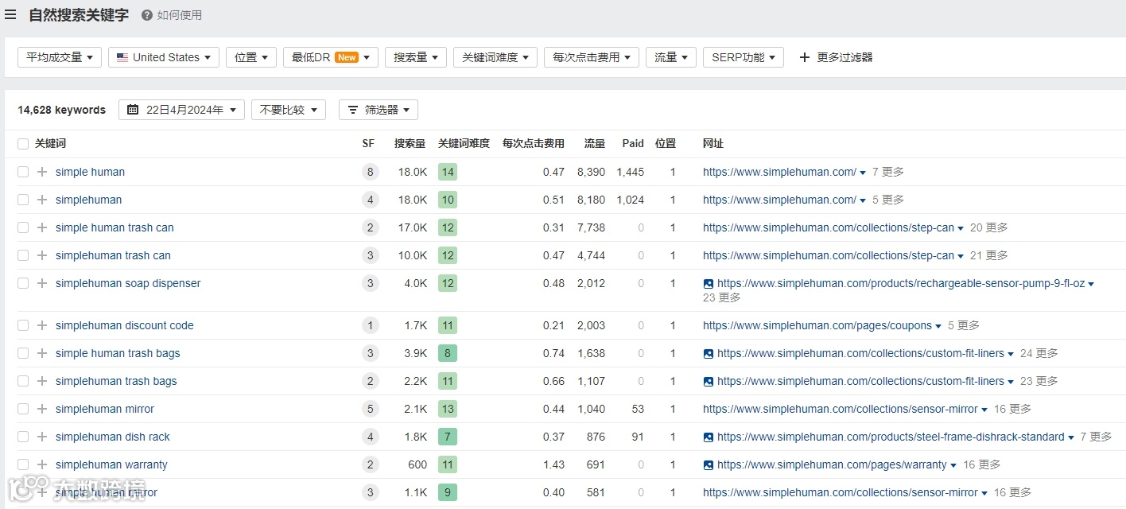Click the plus icon of 更多过滤器
Viewport: 1126px width, 509px height.
tap(805, 57)
